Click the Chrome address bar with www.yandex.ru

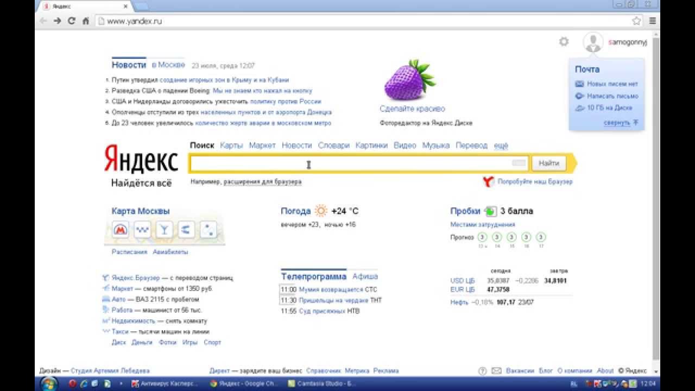[x=363, y=21]
